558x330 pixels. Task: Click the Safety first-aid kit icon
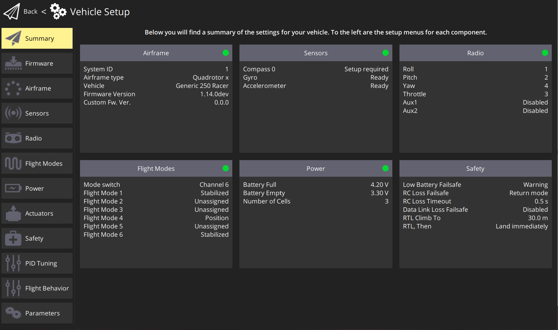[13, 238]
